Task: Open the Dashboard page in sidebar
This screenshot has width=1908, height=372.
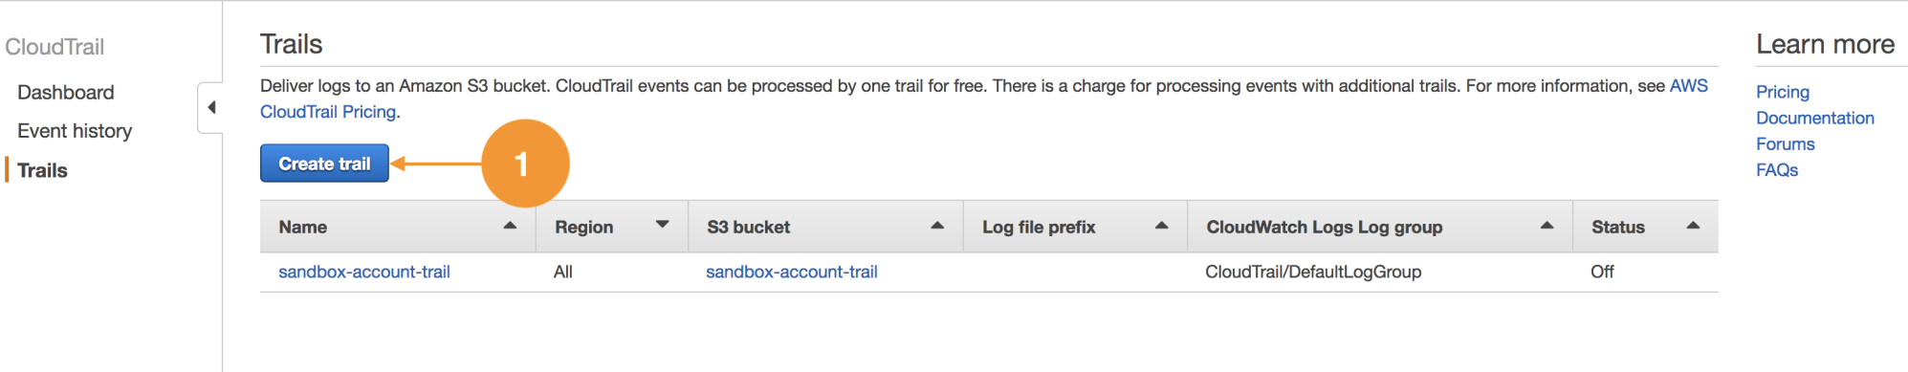Action: pyautogui.click(x=66, y=93)
